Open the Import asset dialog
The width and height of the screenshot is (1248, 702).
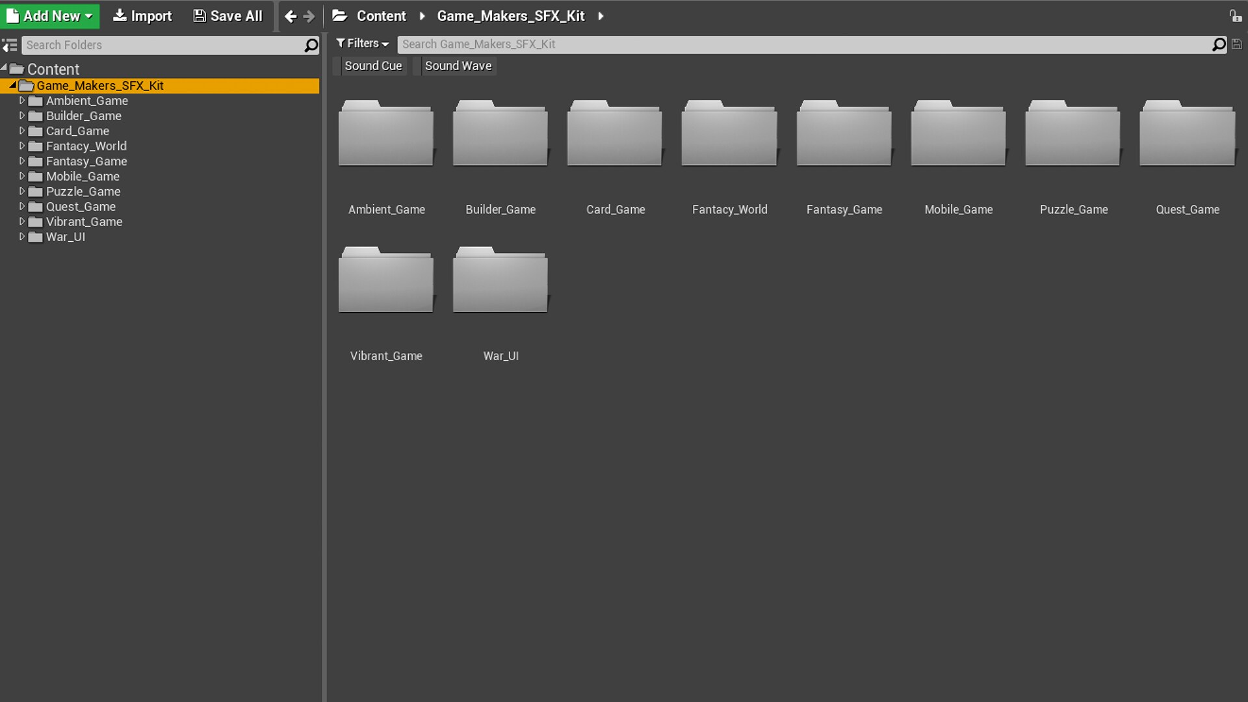[x=142, y=16]
